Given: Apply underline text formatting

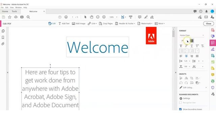Looking at the screenshot, I should pos(192,46).
